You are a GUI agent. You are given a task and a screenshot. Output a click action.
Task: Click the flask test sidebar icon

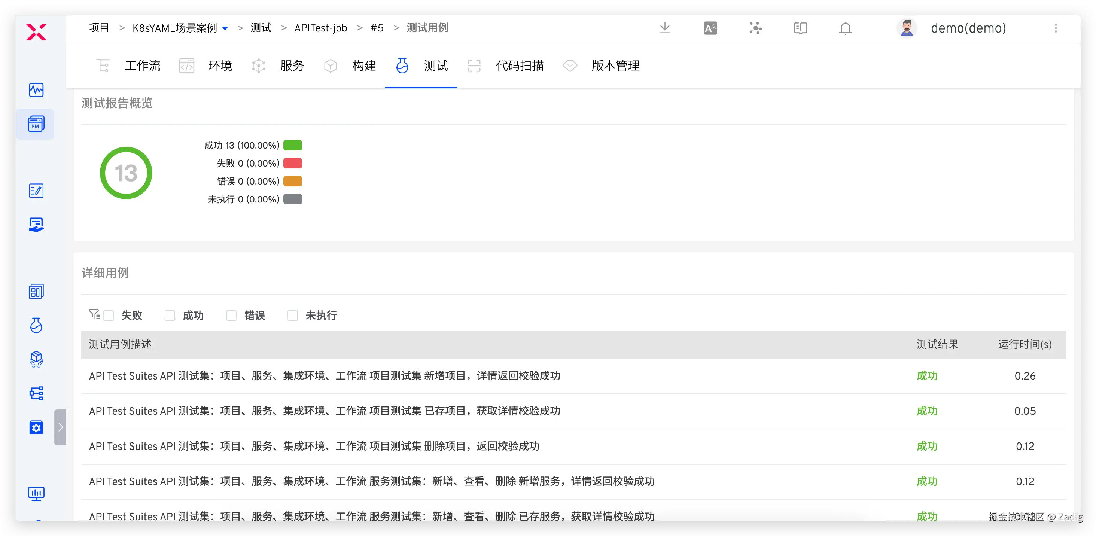(36, 325)
